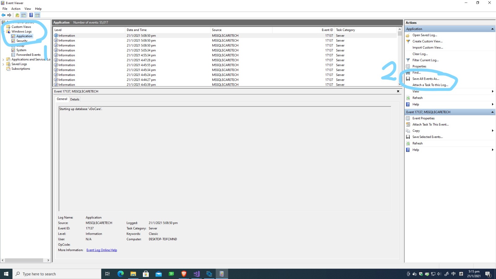The height and width of the screenshot is (279, 496).
Task: Open the Event Log Online Help link
Action: click(x=102, y=250)
